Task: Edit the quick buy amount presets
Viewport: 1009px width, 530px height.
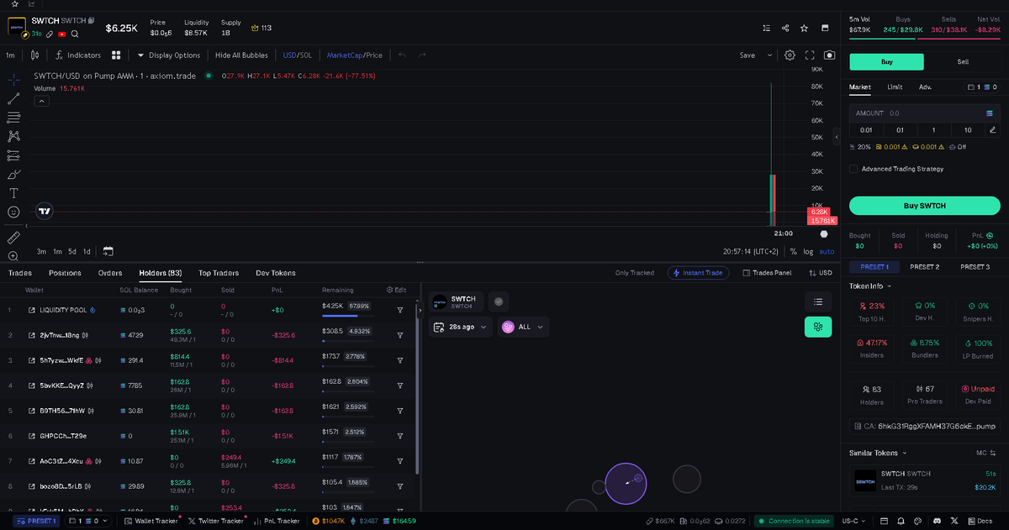Action: pos(993,130)
